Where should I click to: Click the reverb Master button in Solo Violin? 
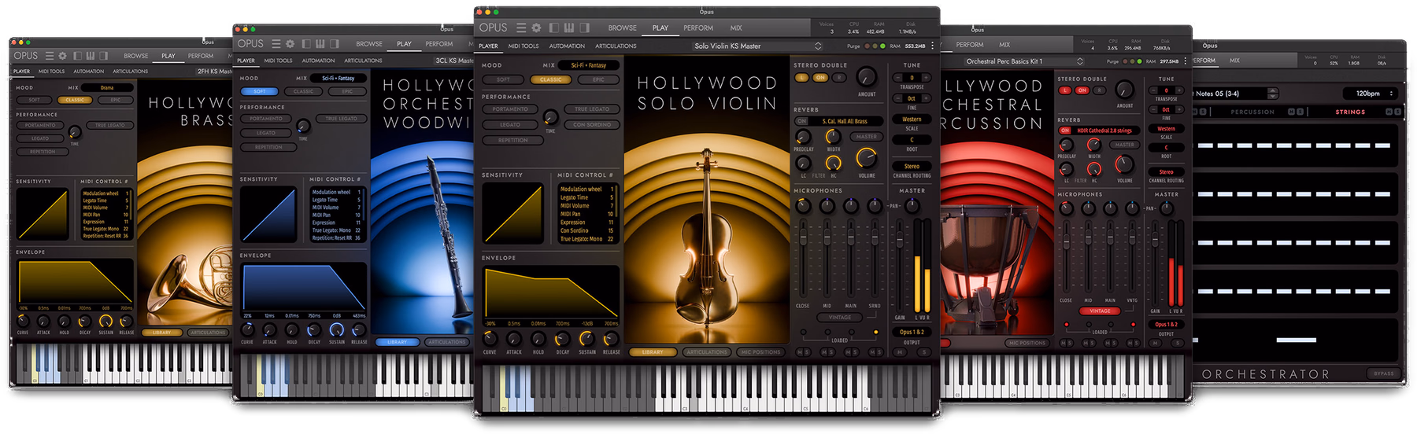pos(866,137)
